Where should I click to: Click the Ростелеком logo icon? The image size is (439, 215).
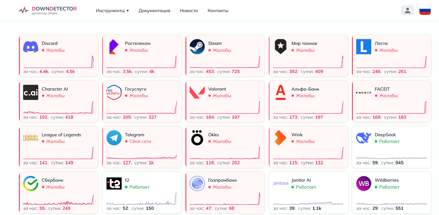pos(114,47)
